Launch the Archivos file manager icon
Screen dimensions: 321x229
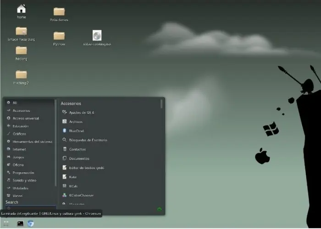click(x=65, y=121)
